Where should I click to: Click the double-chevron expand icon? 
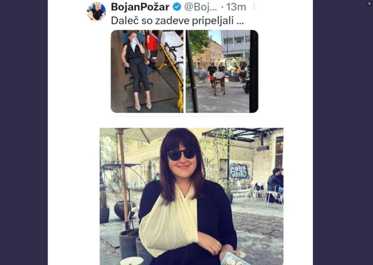(369, 4)
